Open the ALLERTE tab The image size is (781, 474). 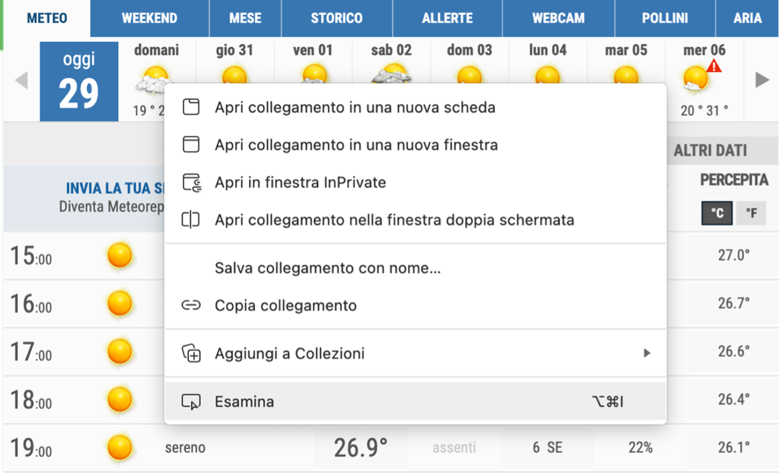click(x=447, y=19)
